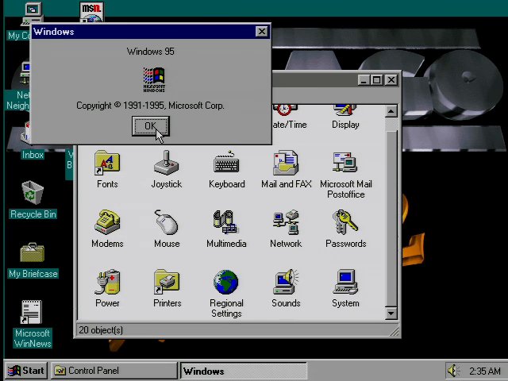The height and width of the screenshot is (381, 508).
Task: Click the 2:35 AM clock
Action: (x=484, y=371)
